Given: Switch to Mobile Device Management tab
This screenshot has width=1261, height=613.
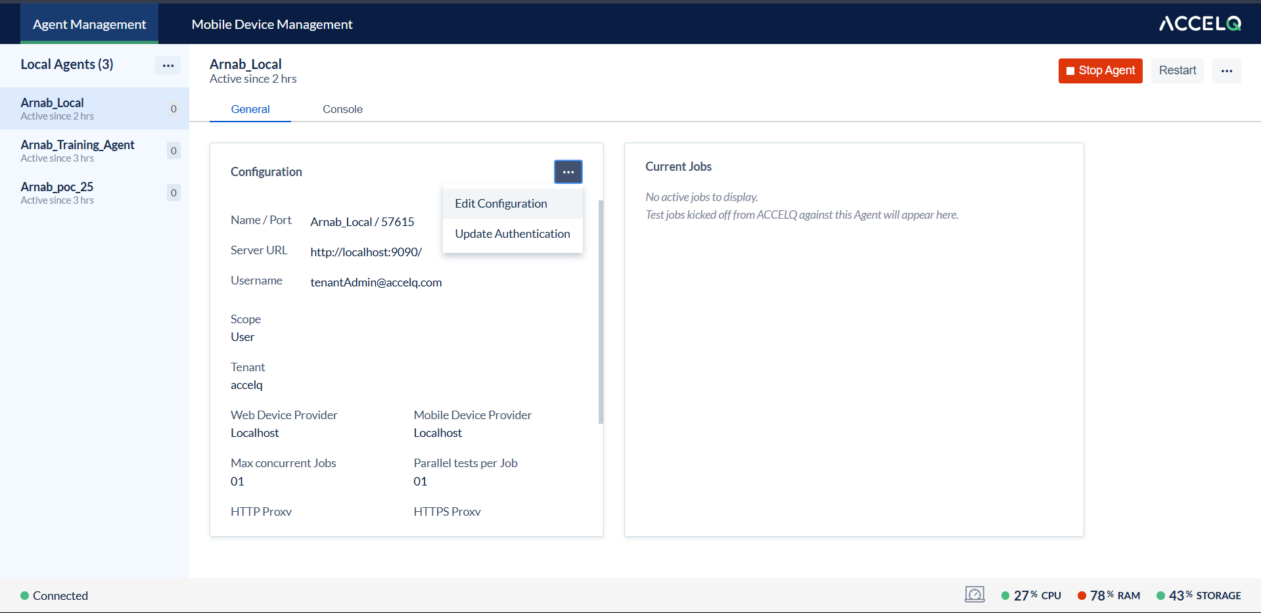Looking at the screenshot, I should [x=272, y=24].
